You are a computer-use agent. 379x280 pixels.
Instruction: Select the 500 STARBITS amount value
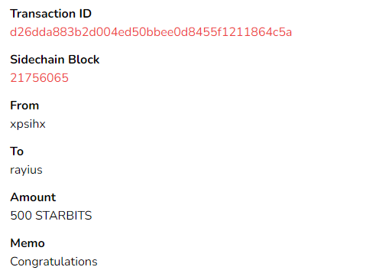(x=51, y=216)
